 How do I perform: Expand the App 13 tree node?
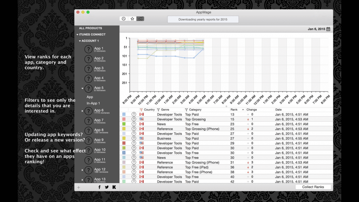tap(83, 180)
